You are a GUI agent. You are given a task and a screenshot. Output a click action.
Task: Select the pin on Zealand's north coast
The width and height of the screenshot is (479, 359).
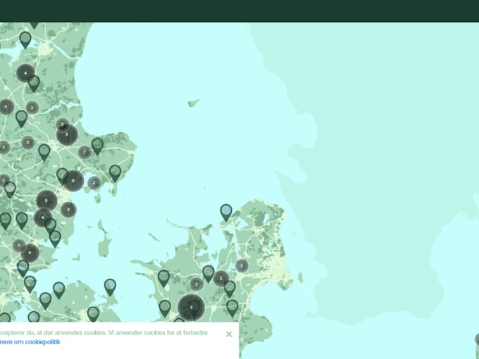point(226,213)
